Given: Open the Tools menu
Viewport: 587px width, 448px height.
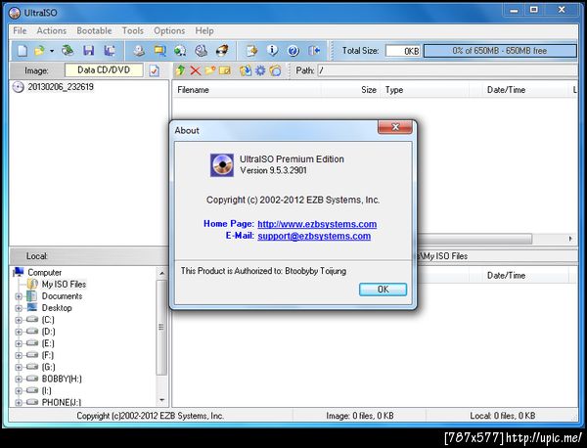Looking at the screenshot, I should [x=133, y=30].
